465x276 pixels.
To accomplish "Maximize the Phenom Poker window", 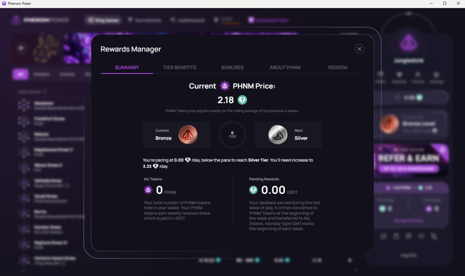I will click(445, 4).
